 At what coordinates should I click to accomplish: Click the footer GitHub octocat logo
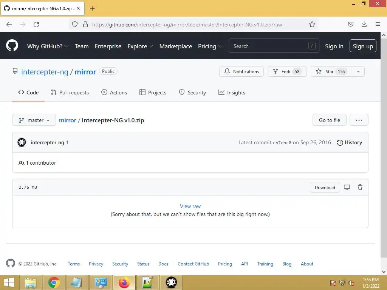coord(10,263)
